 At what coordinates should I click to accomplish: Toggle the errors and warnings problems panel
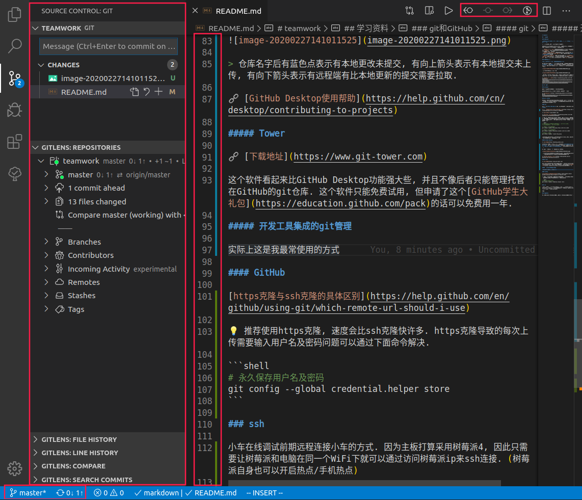coord(109,493)
